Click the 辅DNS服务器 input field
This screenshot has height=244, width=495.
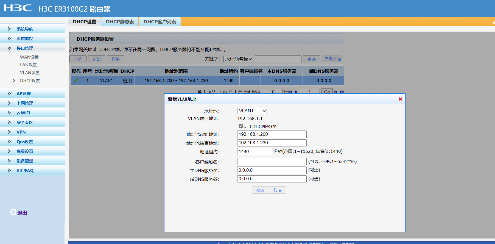(x=272, y=179)
